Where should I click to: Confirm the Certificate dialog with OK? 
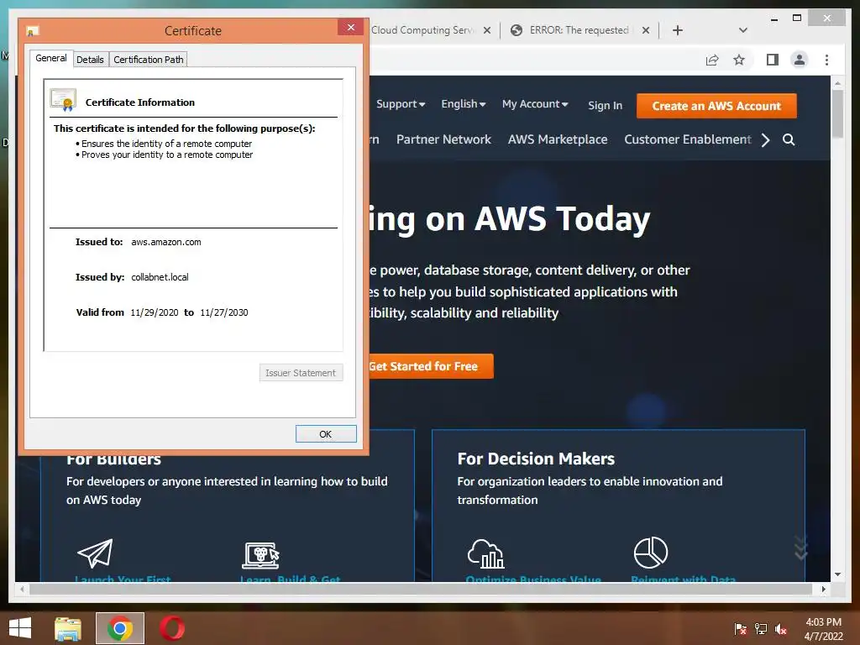(326, 434)
